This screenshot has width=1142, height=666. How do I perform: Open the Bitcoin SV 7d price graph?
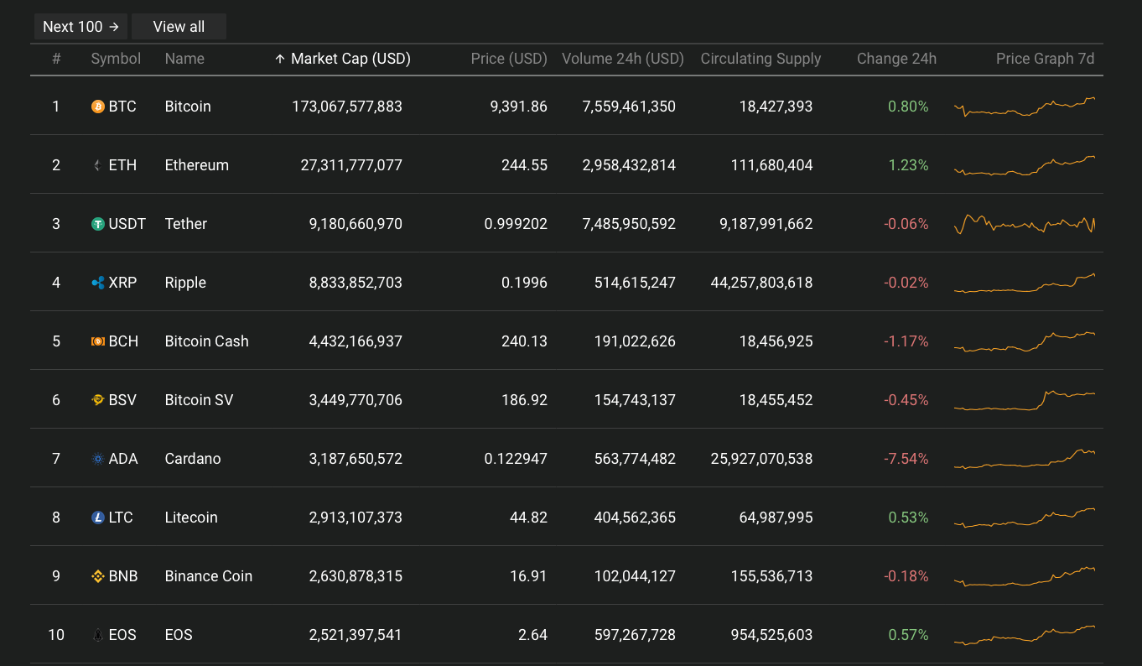1025,400
